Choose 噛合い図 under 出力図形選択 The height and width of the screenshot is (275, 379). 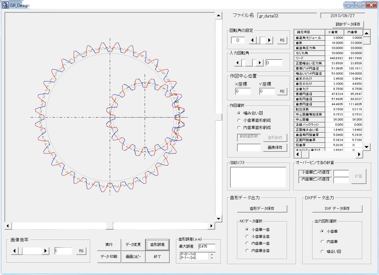tap(322, 252)
